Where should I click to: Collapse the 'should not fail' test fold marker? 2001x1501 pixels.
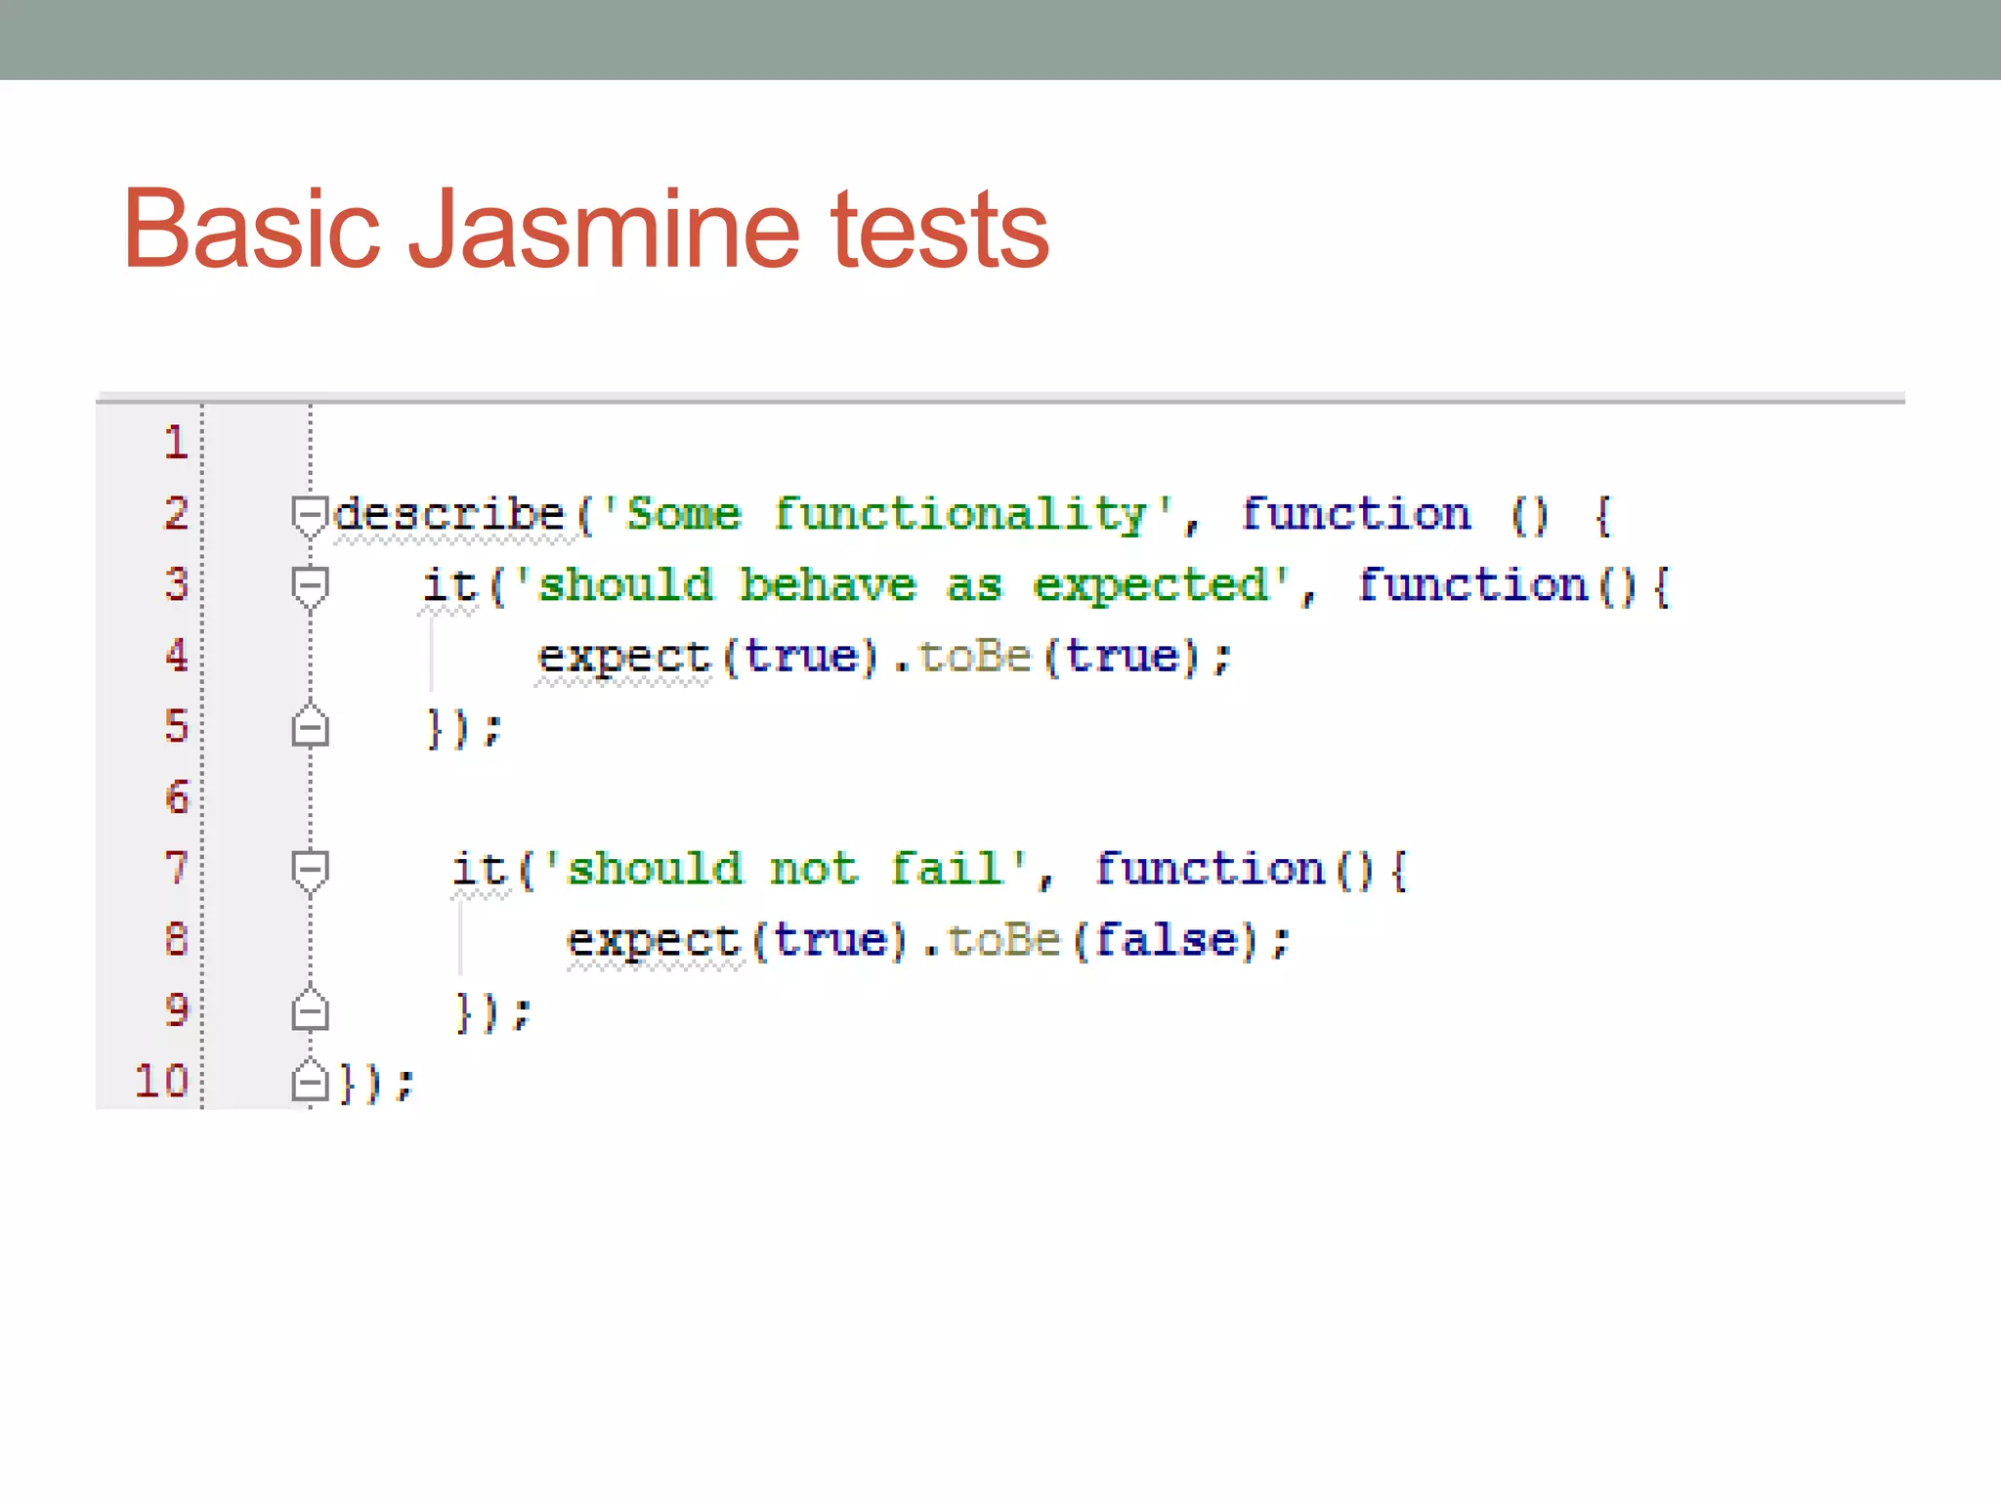(310, 869)
